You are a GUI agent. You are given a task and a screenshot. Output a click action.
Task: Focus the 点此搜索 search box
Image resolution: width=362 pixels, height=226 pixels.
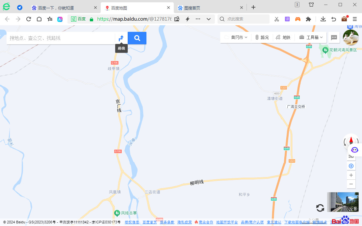click(244, 19)
